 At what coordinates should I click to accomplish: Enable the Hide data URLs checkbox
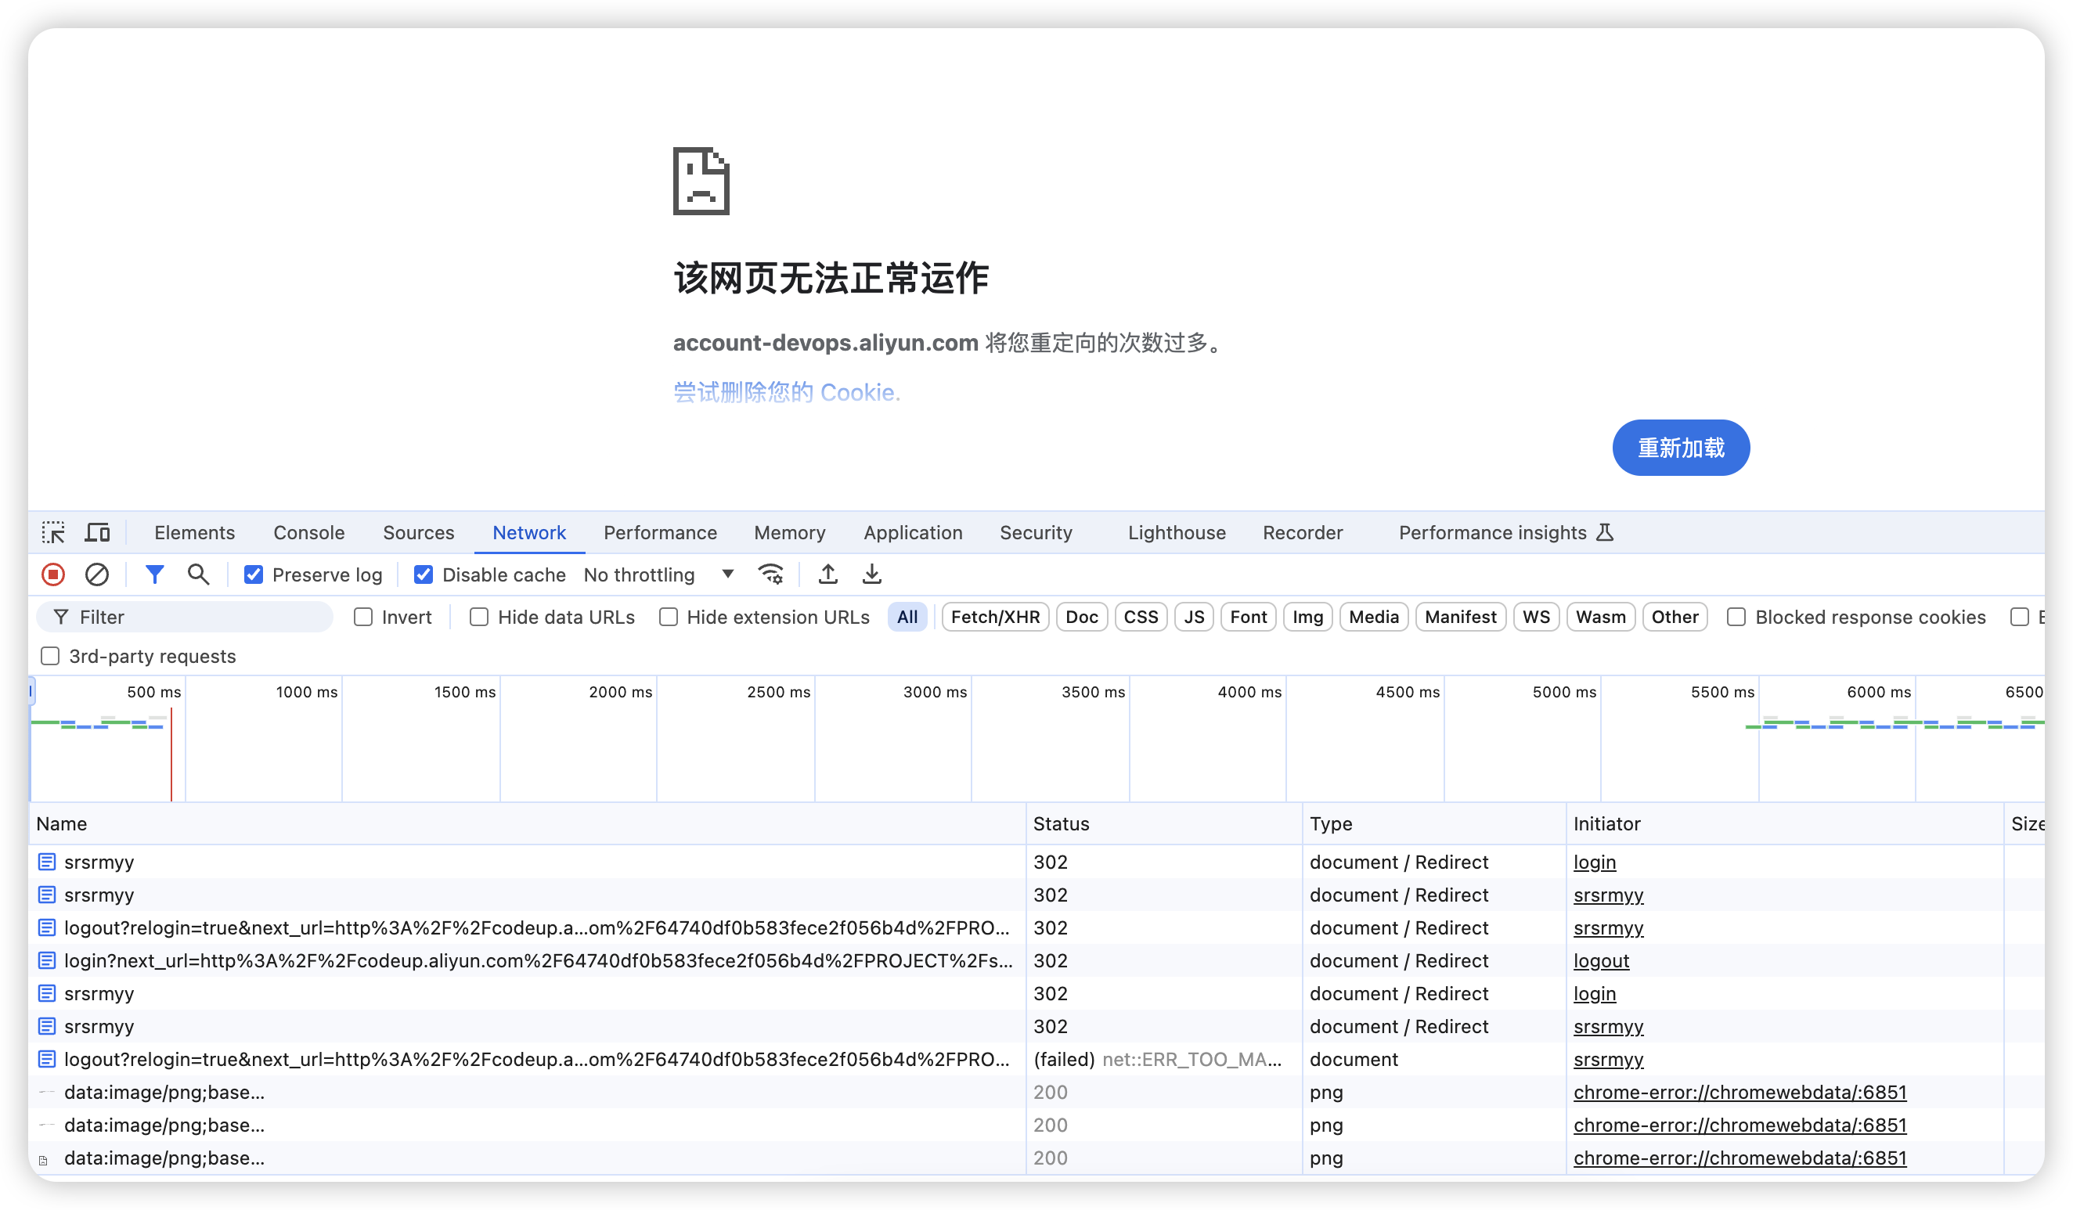(x=479, y=617)
